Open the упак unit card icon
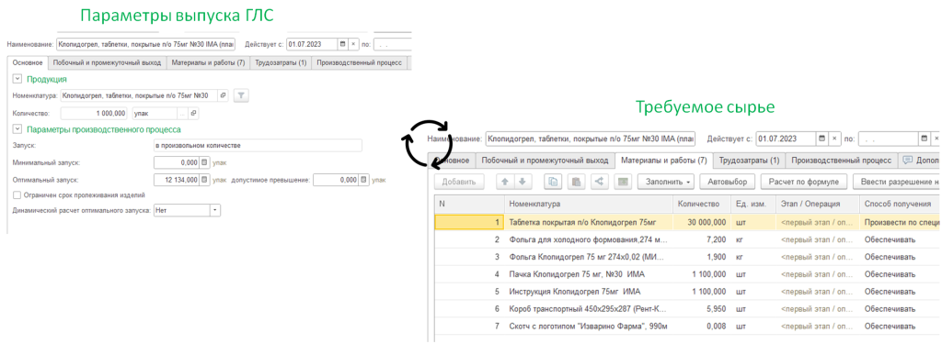942x344 pixels. (193, 113)
